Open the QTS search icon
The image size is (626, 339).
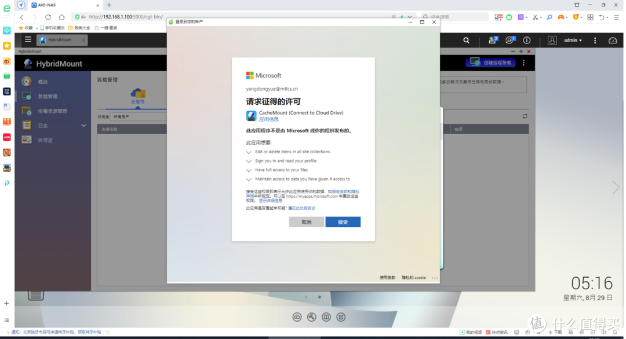(x=466, y=40)
